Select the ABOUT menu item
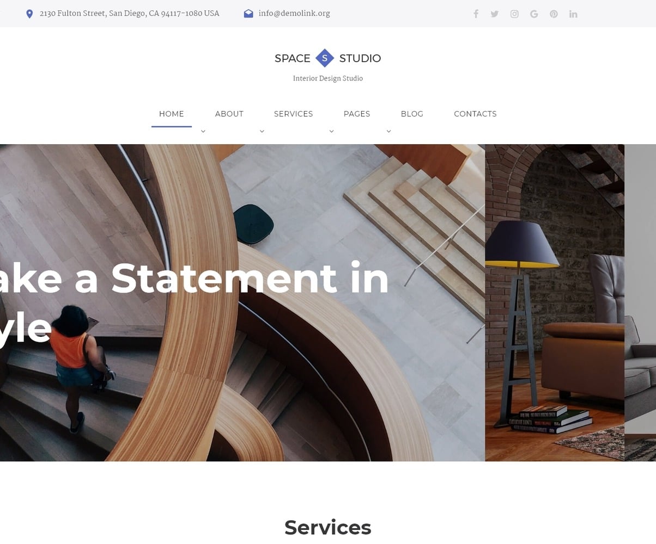 (x=229, y=114)
